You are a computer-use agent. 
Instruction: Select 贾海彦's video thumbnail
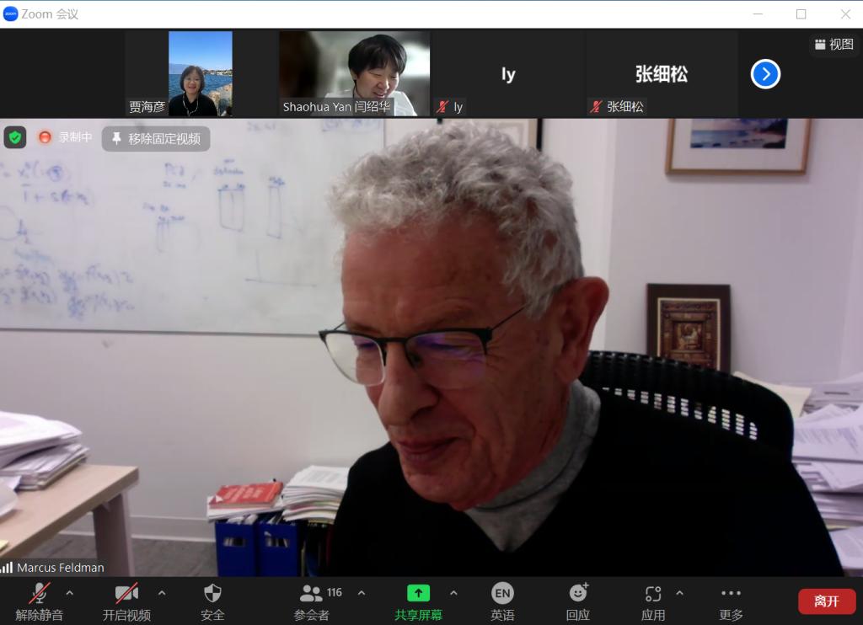point(200,73)
